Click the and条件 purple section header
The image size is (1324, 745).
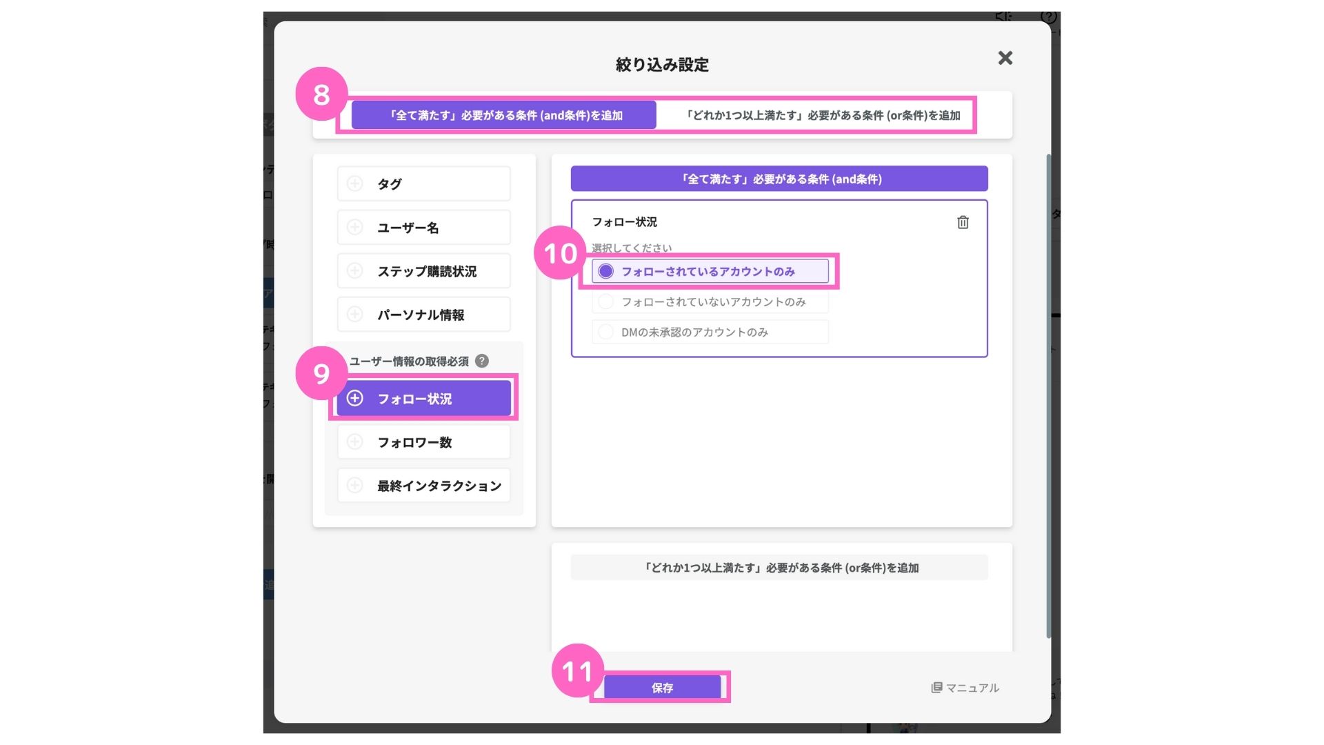coord(779,179)
